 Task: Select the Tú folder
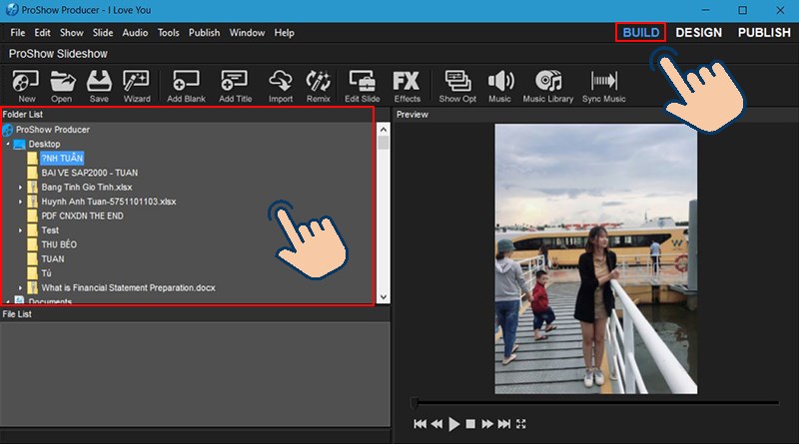[x=46, y=273]
